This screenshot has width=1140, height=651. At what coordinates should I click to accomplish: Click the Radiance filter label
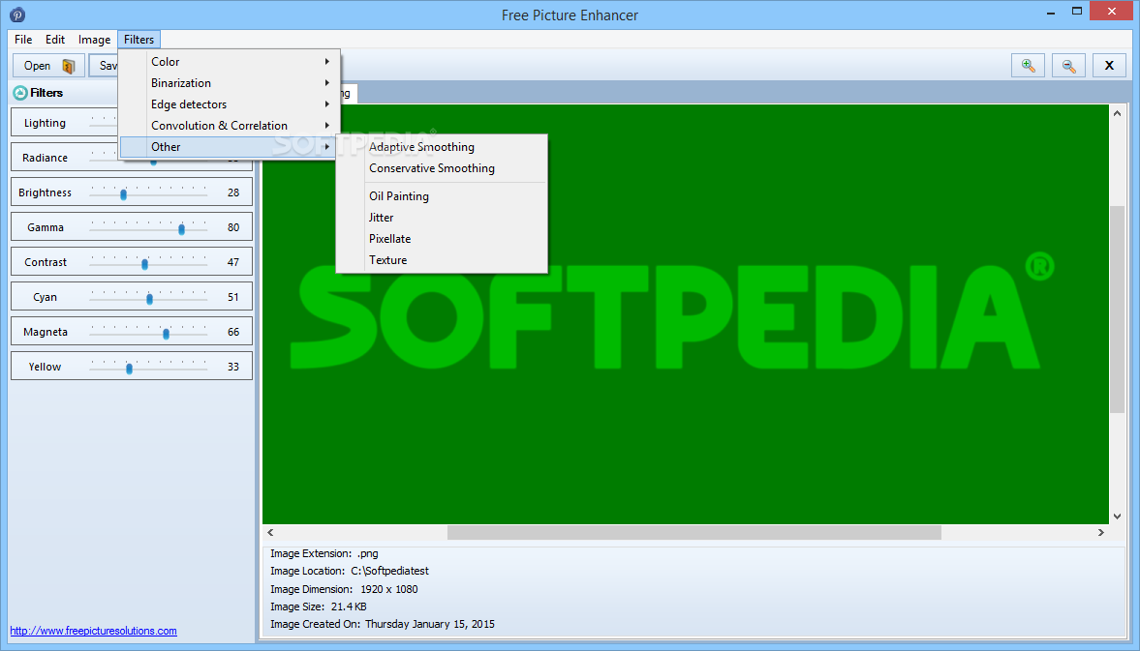(45, 158)
